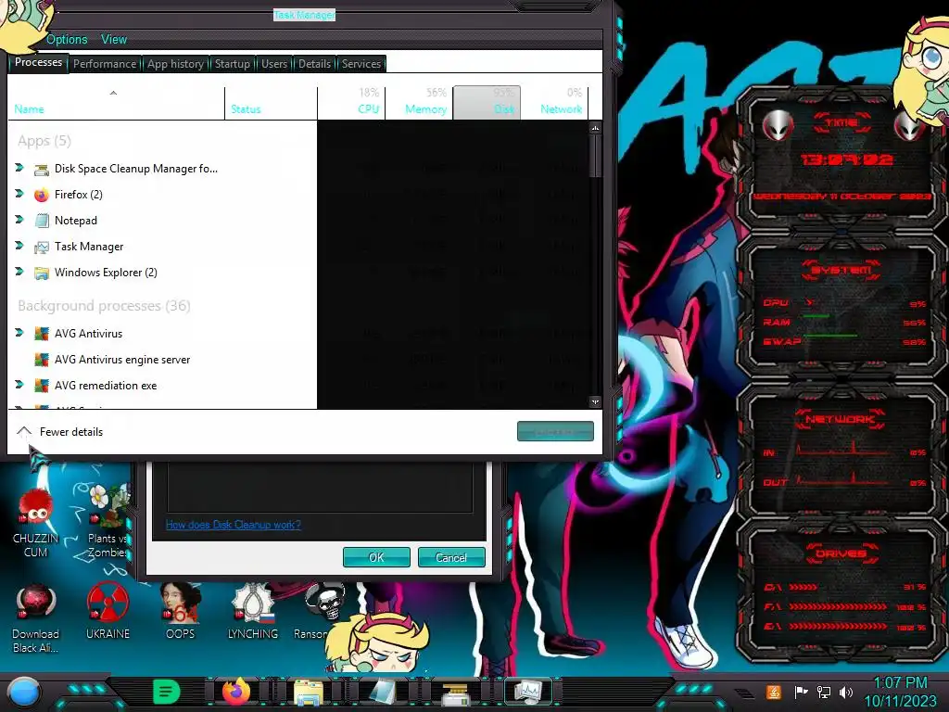Sort processes by Disk column
The height and width of the screenshot is (712, 949).
pyautogui.click(x=487, y=103)
